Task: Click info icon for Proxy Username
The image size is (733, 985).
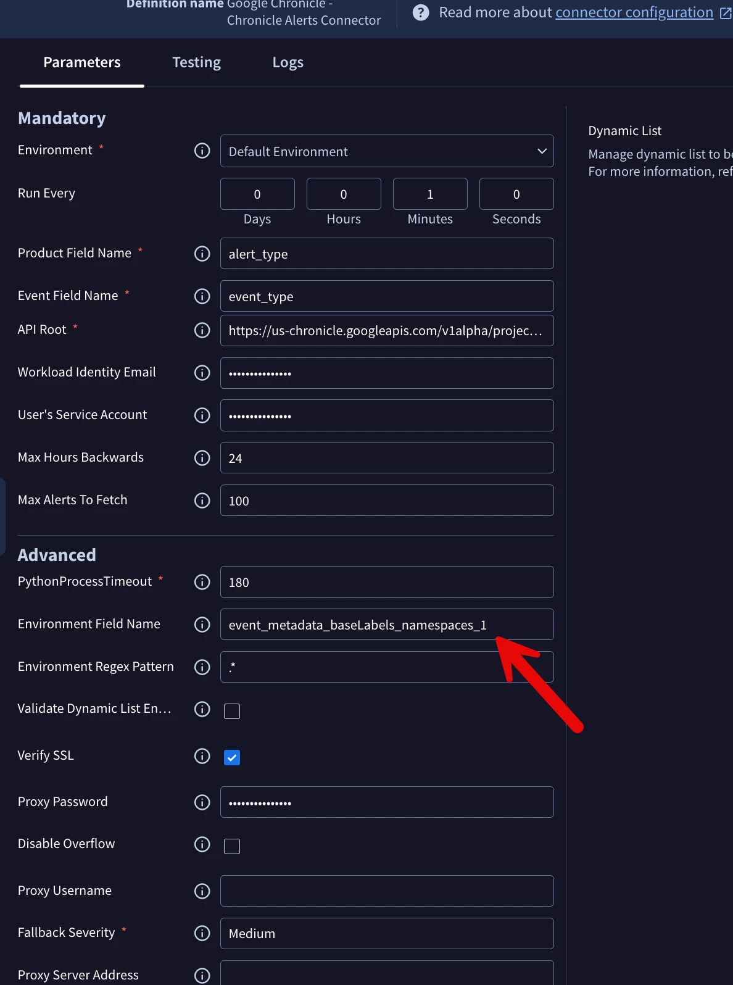Action: pyautogui.click(x=202, y=891)
